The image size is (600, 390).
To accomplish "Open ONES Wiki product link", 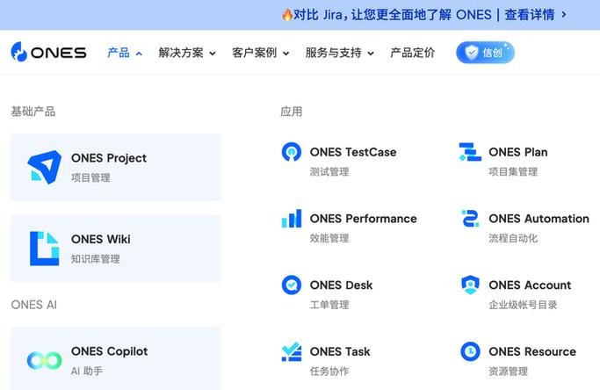I will pyautogui.click(x=116, y=249).
